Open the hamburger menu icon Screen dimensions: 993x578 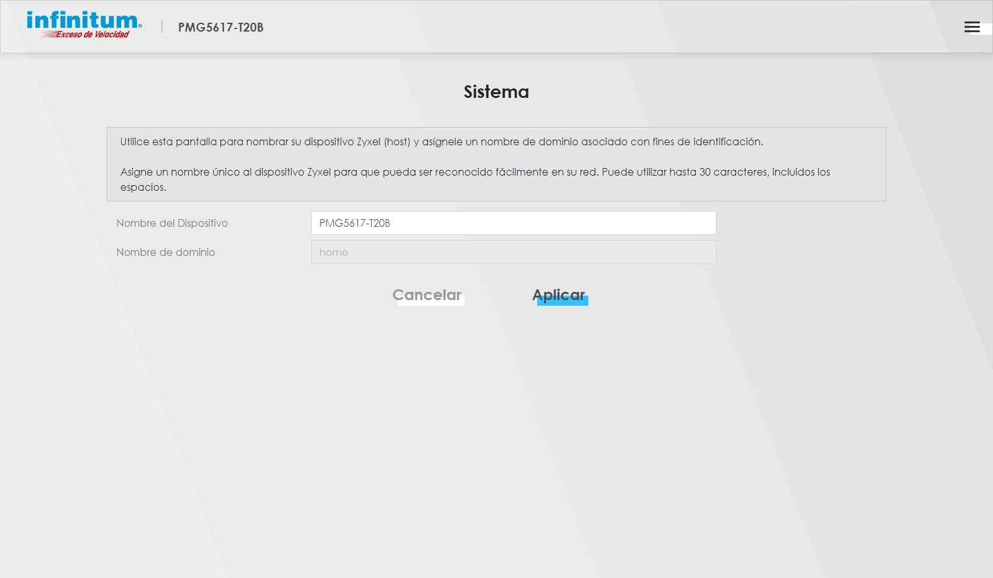coord(972,27)
